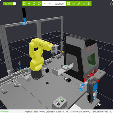Reset simulation with skip-to-start button

point(50,4)
